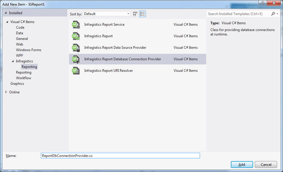The width and height of the screenshot is (283, 172).
Task: Close the Add New Item dialog
Action: click(x=274, y=3)
